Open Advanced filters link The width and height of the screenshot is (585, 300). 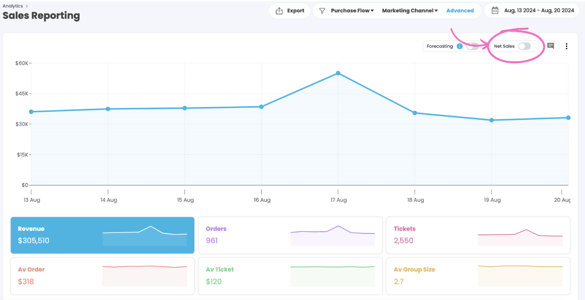pos(460,11)
